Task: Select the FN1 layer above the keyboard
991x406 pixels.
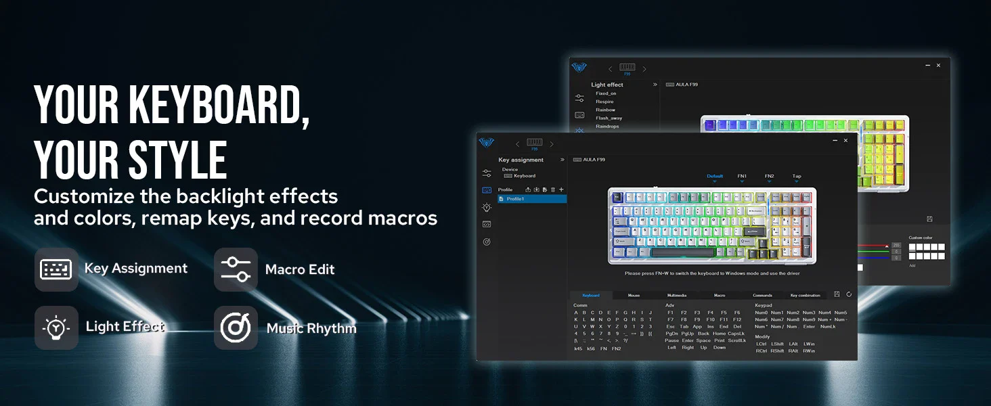Action: pyautogui.click(x=742, y=177)
